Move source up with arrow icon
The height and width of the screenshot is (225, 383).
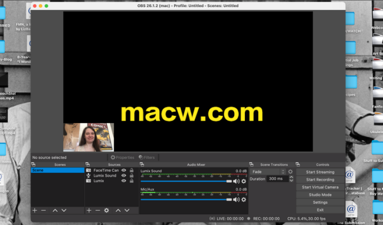[118, 210]
